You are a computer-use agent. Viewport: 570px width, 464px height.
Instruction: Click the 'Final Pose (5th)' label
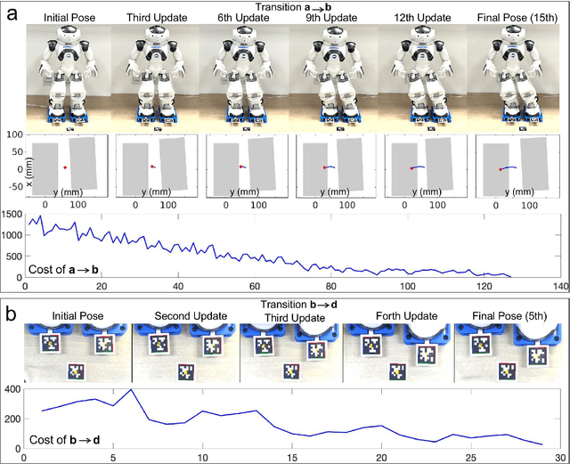[509, 316]
